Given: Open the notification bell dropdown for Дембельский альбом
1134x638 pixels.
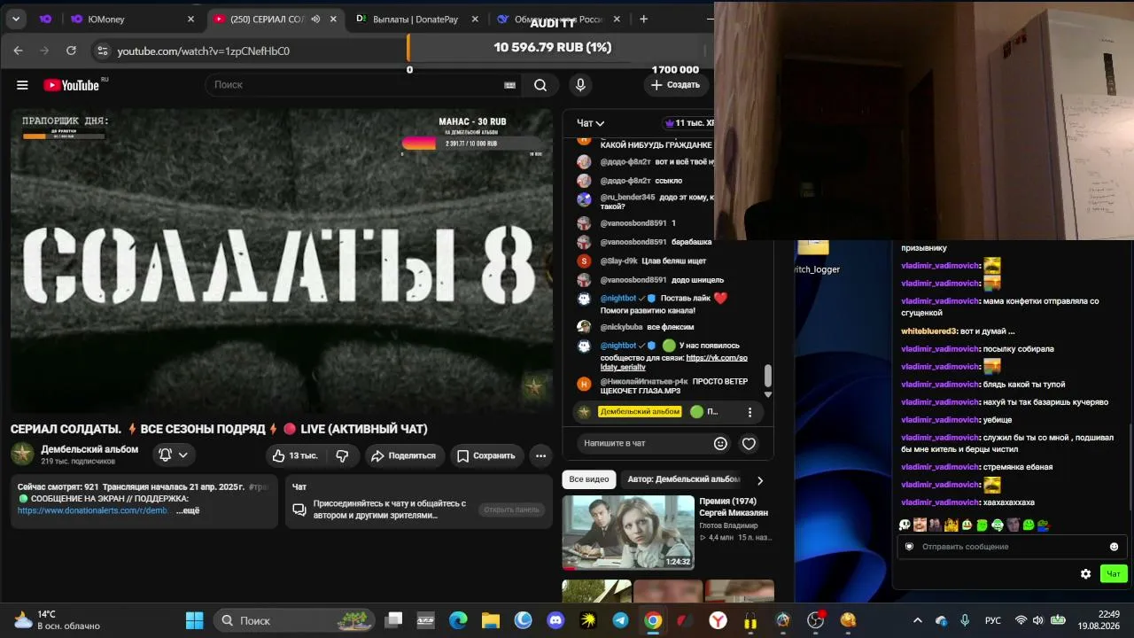Looking at the screenshot, I should 173,455.
